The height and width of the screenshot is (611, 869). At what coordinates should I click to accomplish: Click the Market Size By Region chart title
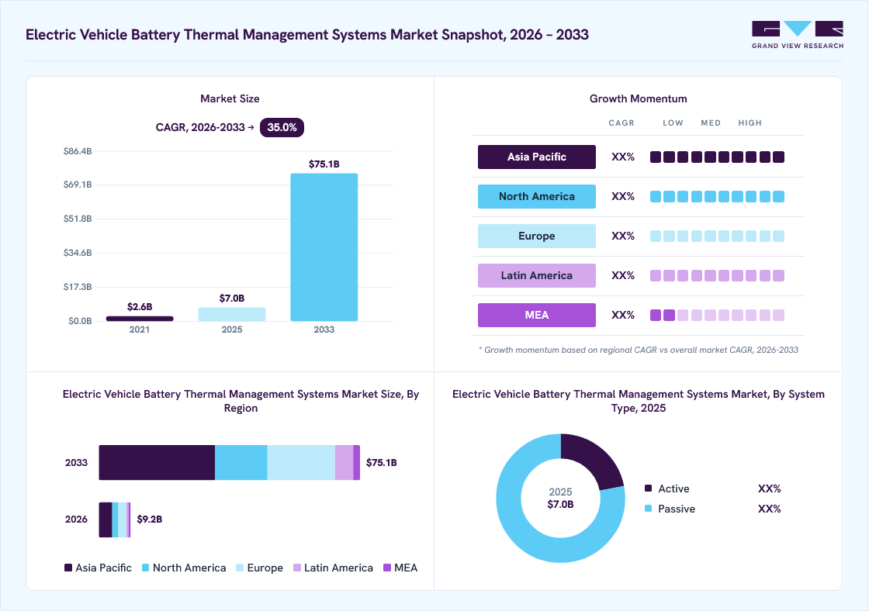pyautogui.click(x=241, y=401)
